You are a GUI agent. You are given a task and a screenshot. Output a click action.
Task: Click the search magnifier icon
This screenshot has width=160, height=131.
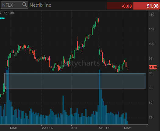click(x=24, y=5)
